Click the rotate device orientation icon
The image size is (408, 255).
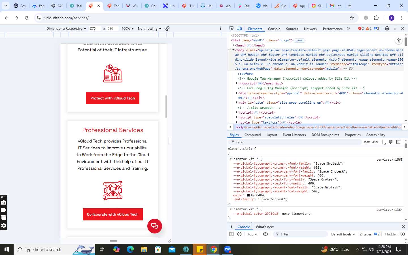pyautogui.click(x=167, y=28)
